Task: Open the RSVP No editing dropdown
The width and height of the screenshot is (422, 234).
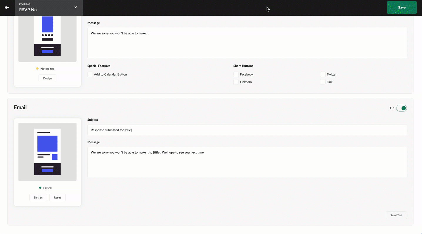Action: coord(49,8)
